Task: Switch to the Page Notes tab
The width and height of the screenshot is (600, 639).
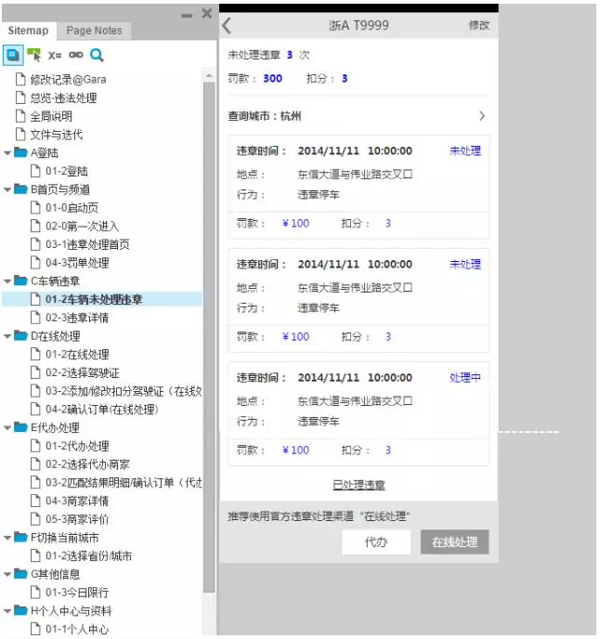Action: click(94, 31)
